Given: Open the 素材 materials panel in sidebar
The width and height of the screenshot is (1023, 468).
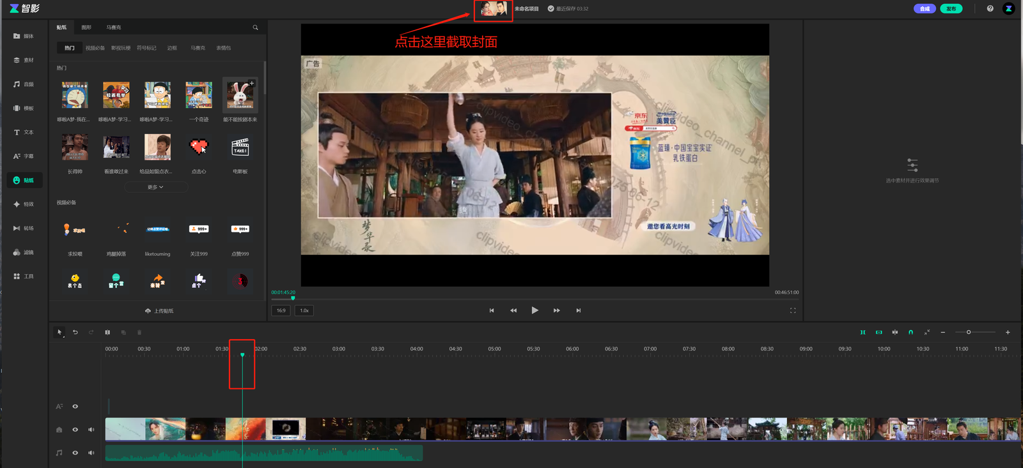Looking at the screenshot, I should pyautogui.click(x=24, y=60).
